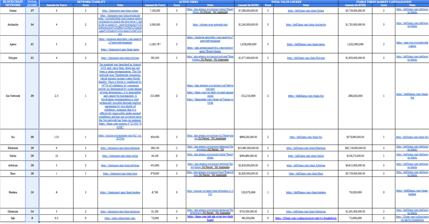Select the TVL cell $7,088,000,000.00

coord(248,11)
